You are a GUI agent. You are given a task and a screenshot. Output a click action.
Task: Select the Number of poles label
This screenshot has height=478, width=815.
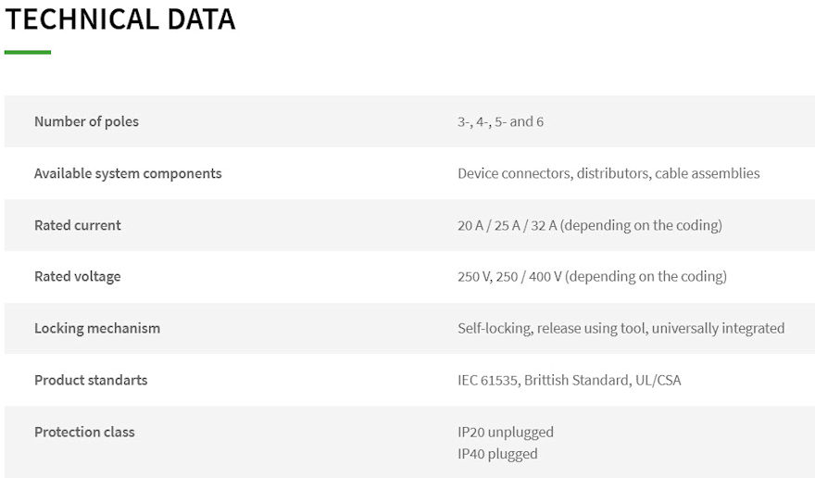coord(86,121)
